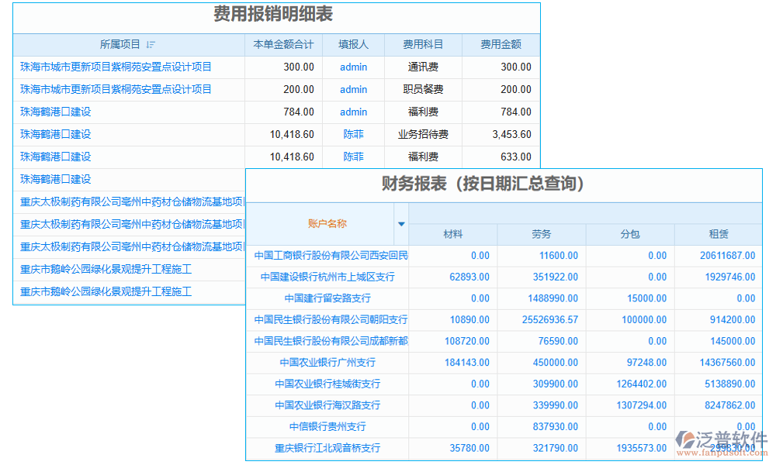Click the sort icon beside 所属项目 header
This screenshot has width=776, height=465.
tap(151, 44)
